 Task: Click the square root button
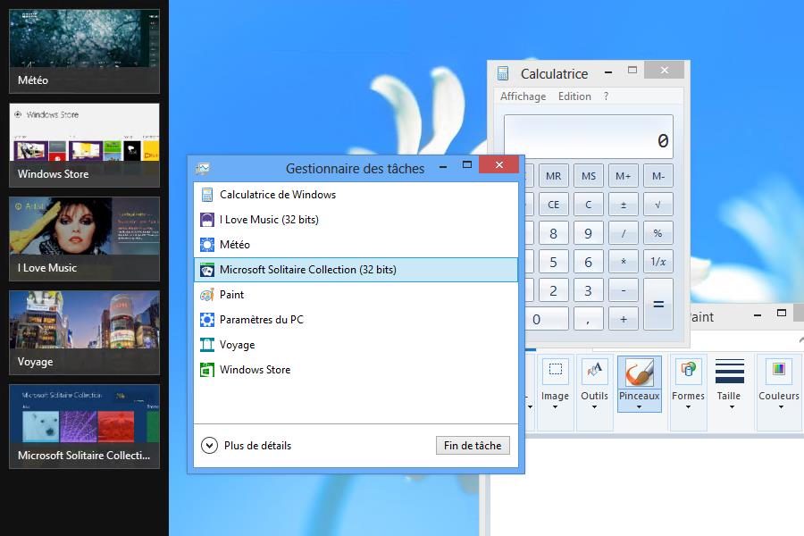658,205
